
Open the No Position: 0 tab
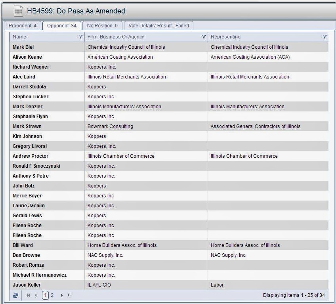tap(102, 26)
